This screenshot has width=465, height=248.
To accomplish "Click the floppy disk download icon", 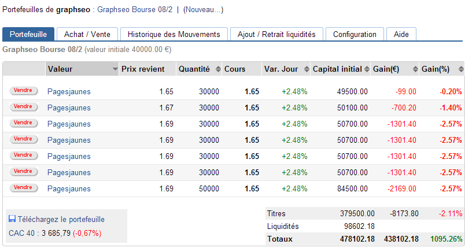I will pos(12,219).
